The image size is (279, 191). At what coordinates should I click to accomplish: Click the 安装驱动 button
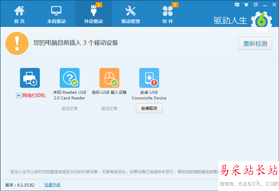(149, 108)
